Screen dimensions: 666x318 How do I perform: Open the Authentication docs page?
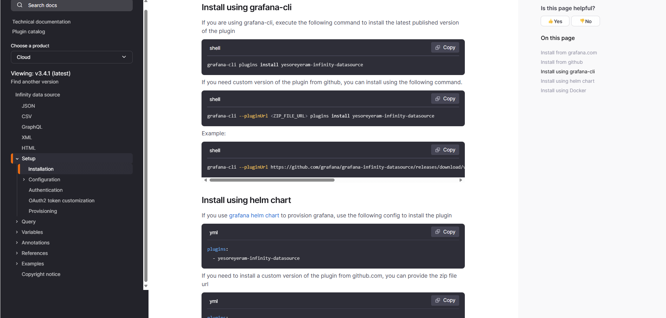[x=46, y=190]
